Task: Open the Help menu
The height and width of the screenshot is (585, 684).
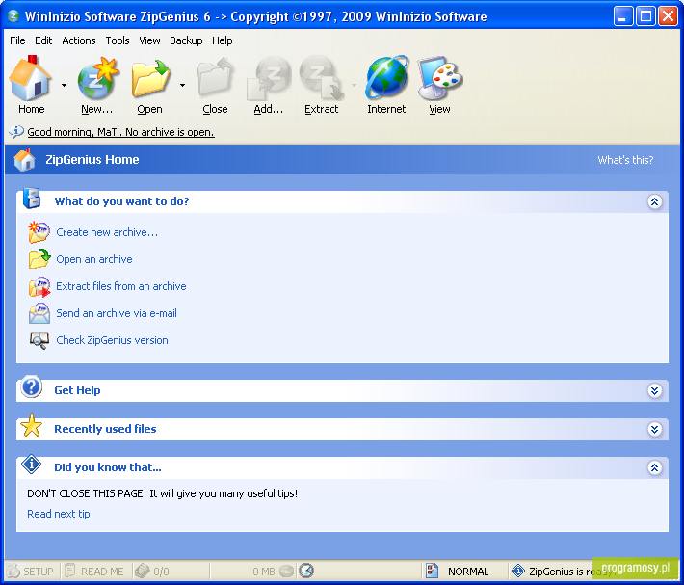Action: pos(222,40)
